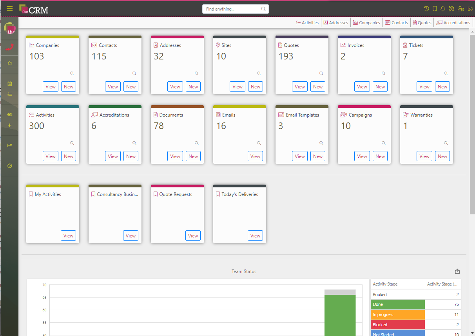Open system tools via the wrench icon
Viewport: 475px width, 336px height.
click(x=451, y=8)
